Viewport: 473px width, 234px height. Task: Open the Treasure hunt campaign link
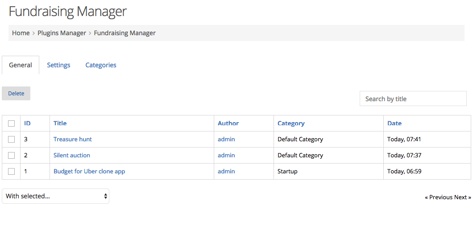(73, 139)
